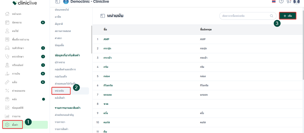304x133 pixels.
Task: Click the reports (รายงาน) bar chart icon
Action: tap(7, 116)
